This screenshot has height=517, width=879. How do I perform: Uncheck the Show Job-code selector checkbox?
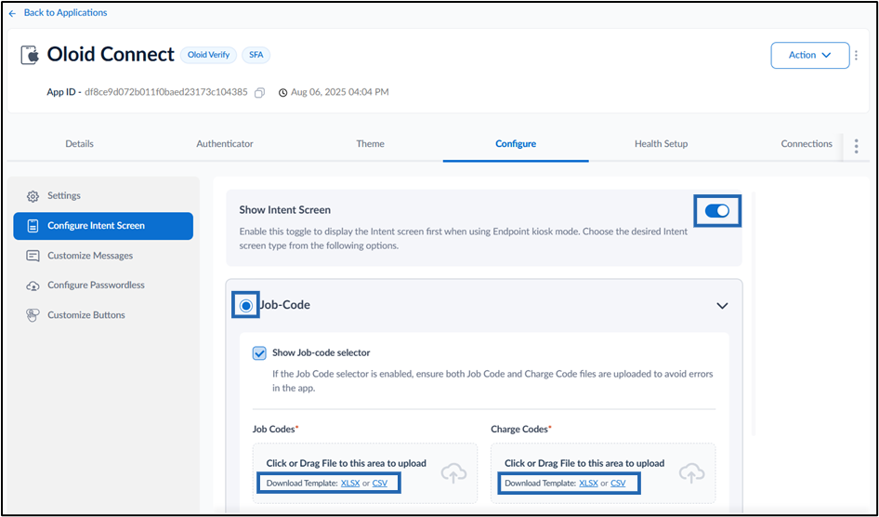click(x=259, y=353)
